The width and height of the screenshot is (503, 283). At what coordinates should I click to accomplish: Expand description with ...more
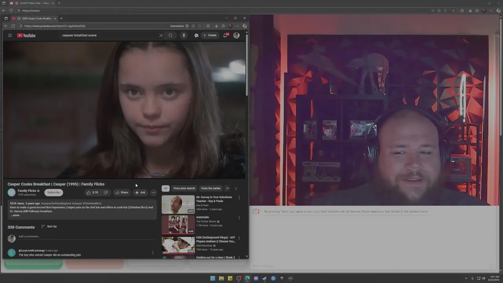(15, 215)
